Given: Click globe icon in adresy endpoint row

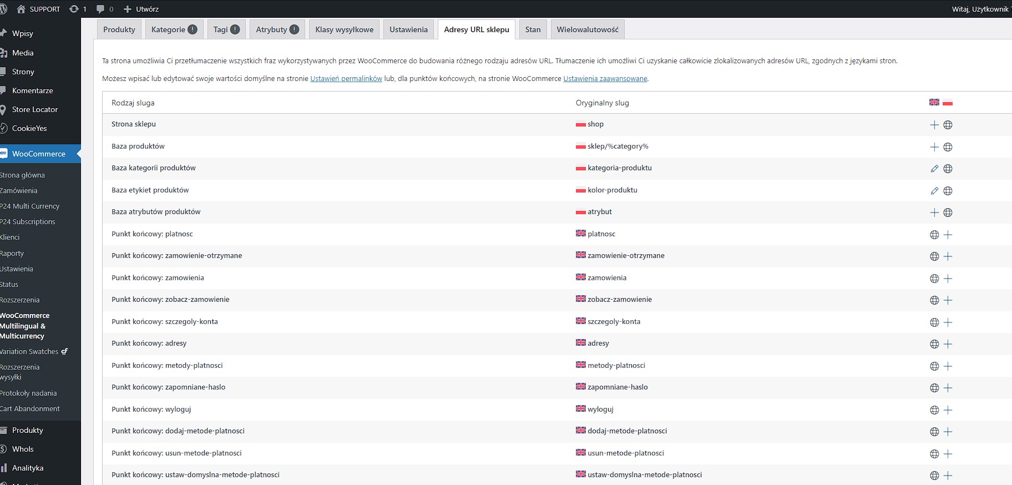Looking at the screenshot, I should click(x=934, y=344).
